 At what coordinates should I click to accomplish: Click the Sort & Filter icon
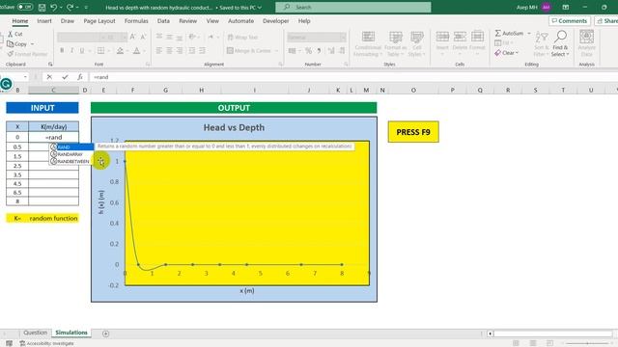[541, 43]
